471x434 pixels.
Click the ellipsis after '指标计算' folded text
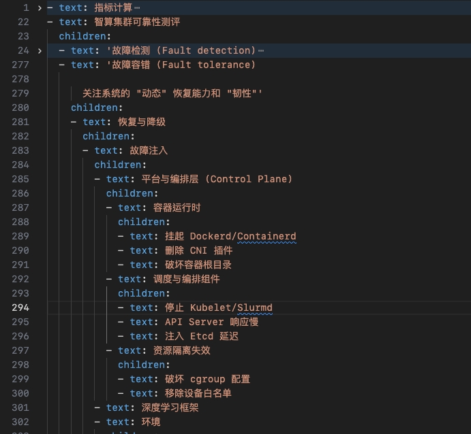point(137,8)
